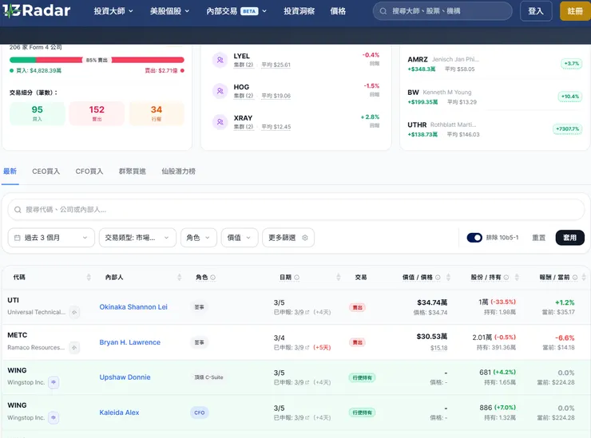Click the HOG cluster avatar icon
Screen dimensions: 591x438
220,91
